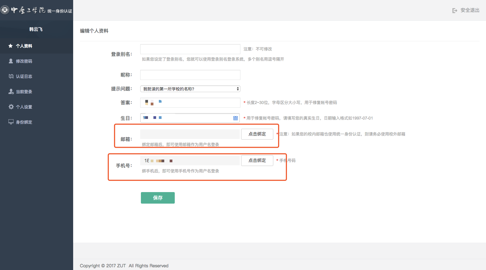The height and width of the screenshot is (270, 486).
Task: Click the 安全退出 logout icon
Action: click(455, 11)
